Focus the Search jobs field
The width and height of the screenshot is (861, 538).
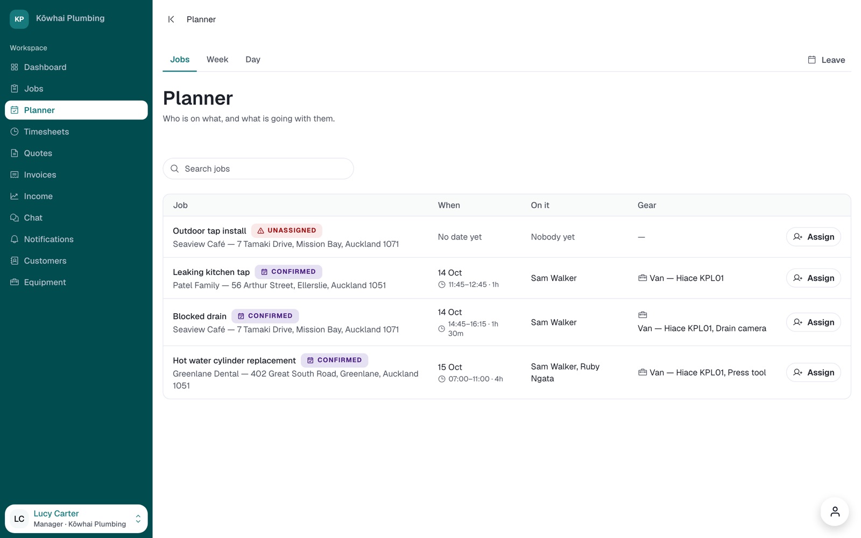(258, 169)
